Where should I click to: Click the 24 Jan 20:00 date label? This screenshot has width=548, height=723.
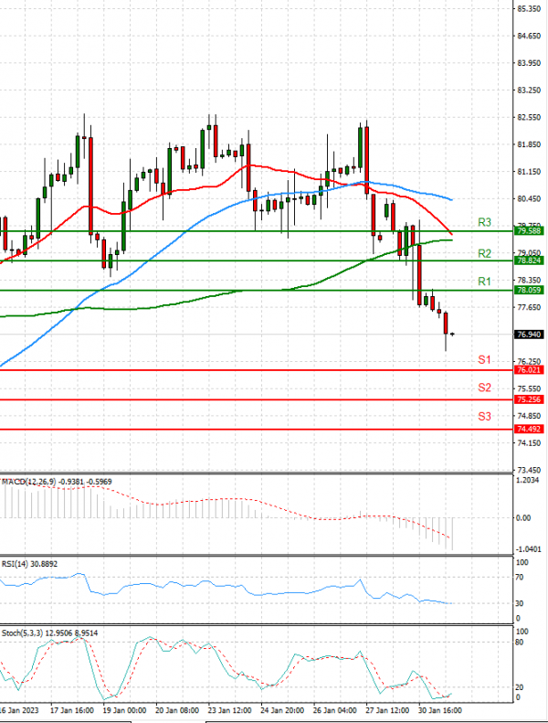tap(282, 710)
